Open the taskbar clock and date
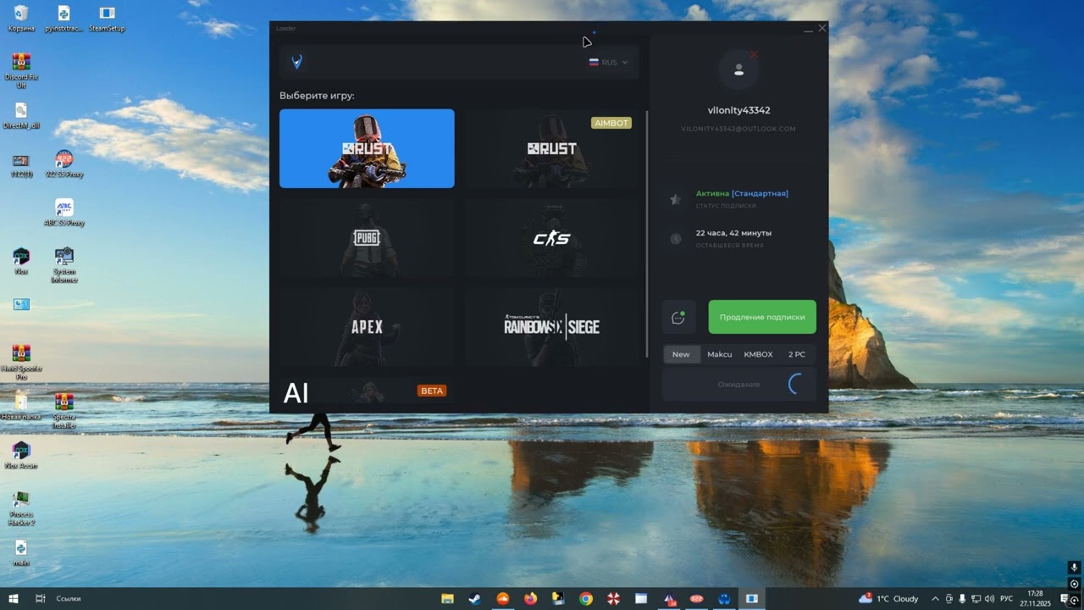 [x=1035, y=598]
